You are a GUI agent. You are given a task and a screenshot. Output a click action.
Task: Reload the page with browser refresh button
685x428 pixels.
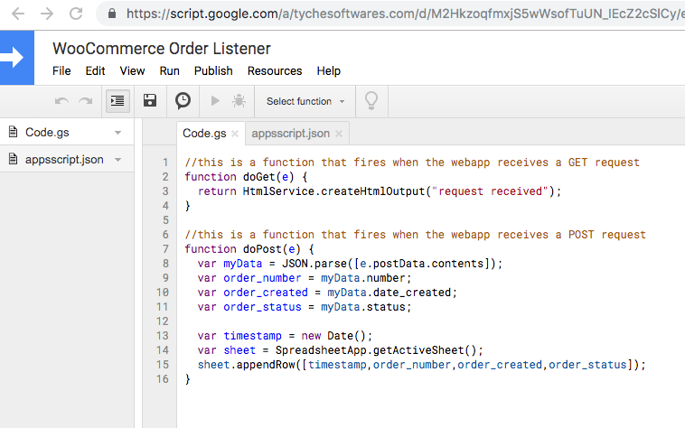(x=76, y=14)
